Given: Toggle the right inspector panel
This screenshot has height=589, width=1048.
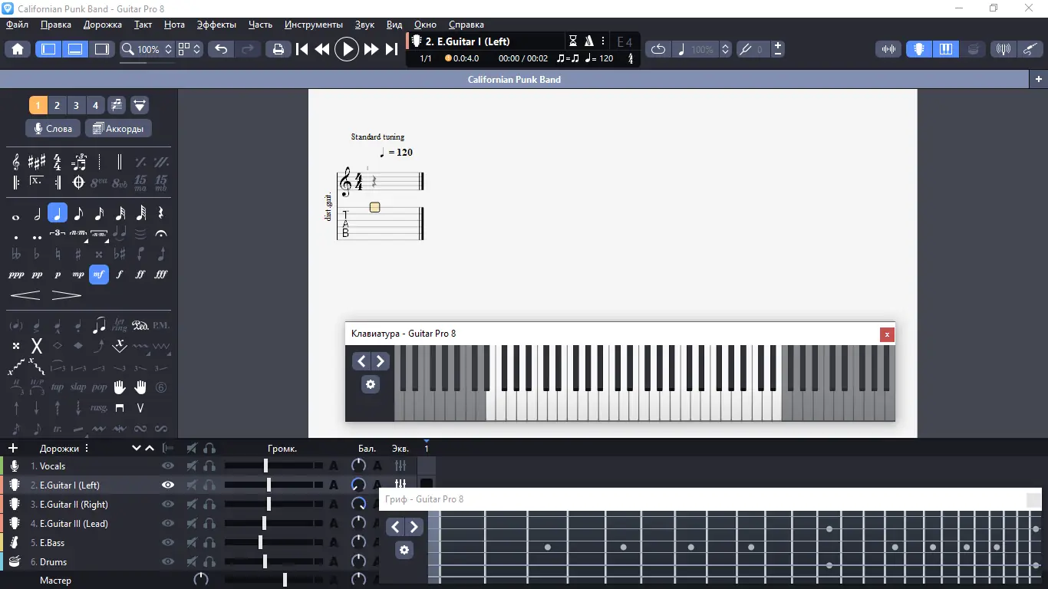Looking at the screenshot, I should coord(102,49).
